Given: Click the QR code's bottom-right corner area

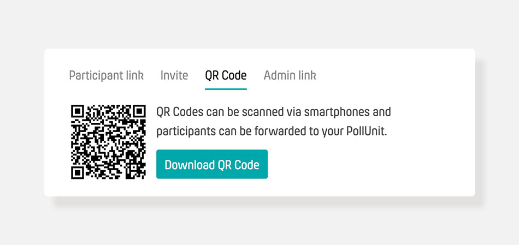Looking at the screenshot, I should (139, 172).
